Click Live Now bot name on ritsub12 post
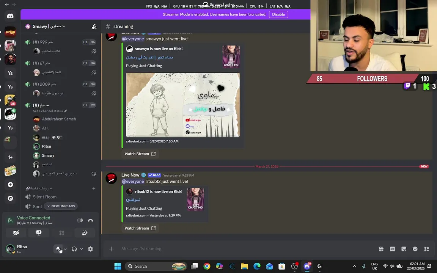The image size is (437, 273). pyautogui.click(x=130, y=175)
